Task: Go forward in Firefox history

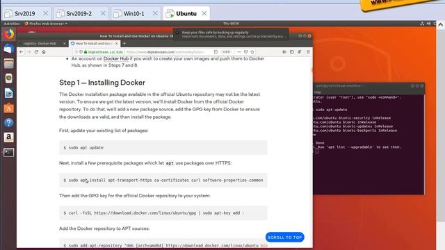Action: tap(29, 52)
